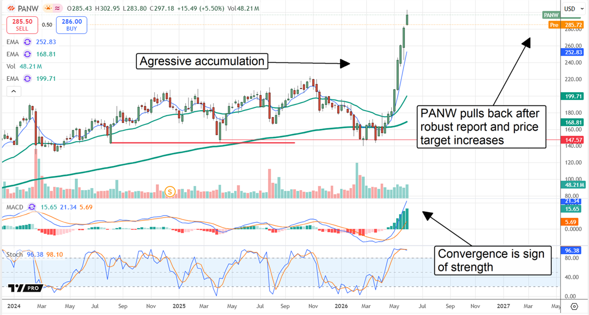Click the BUY 286.00 button
The height and width of the screenshot is (315, 589).
click(x=72, y=24)
